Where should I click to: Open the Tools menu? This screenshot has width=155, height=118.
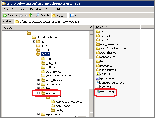click(49, 9)
